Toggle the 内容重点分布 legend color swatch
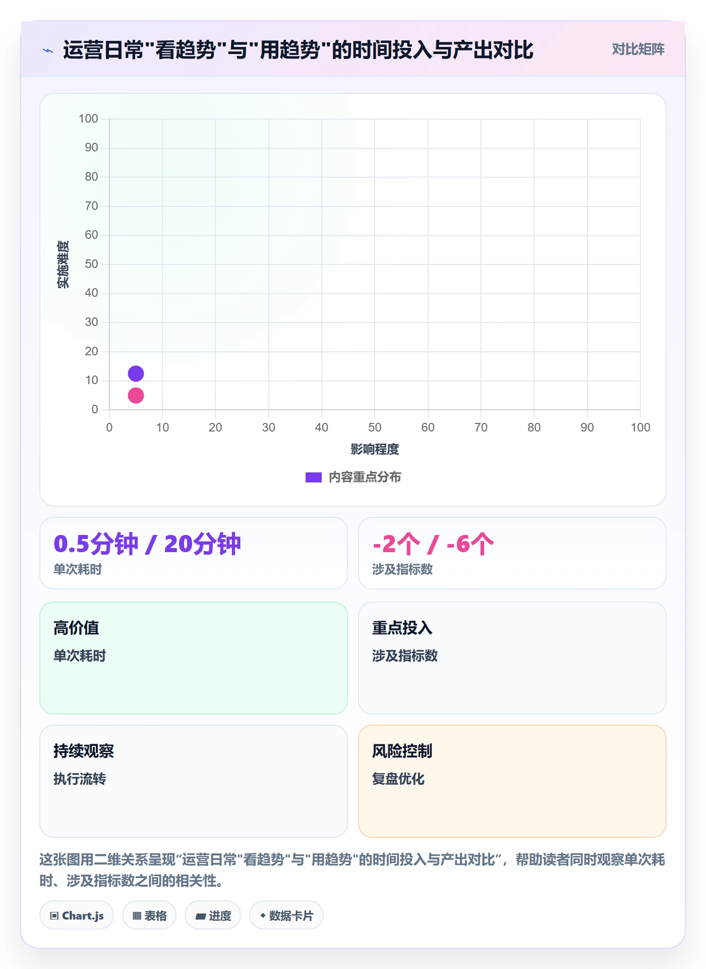Screen dimensions: 706x969 [313, 477]
